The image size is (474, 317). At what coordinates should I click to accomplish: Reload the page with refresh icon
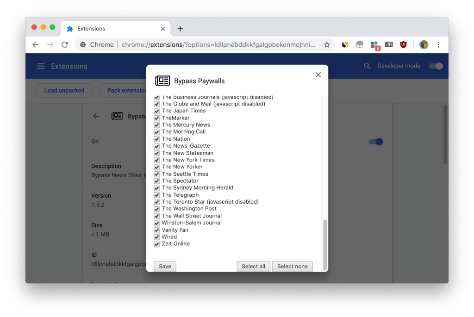(x=65, y=45)
